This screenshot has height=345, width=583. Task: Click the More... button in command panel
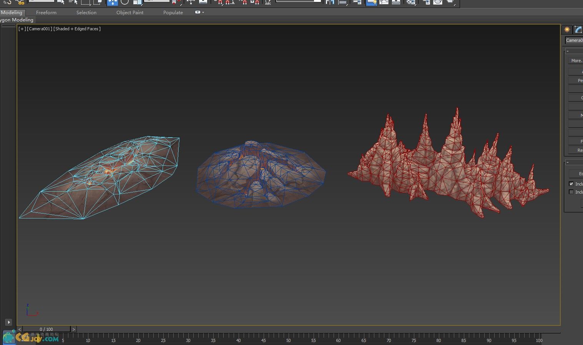click(576, 61)
